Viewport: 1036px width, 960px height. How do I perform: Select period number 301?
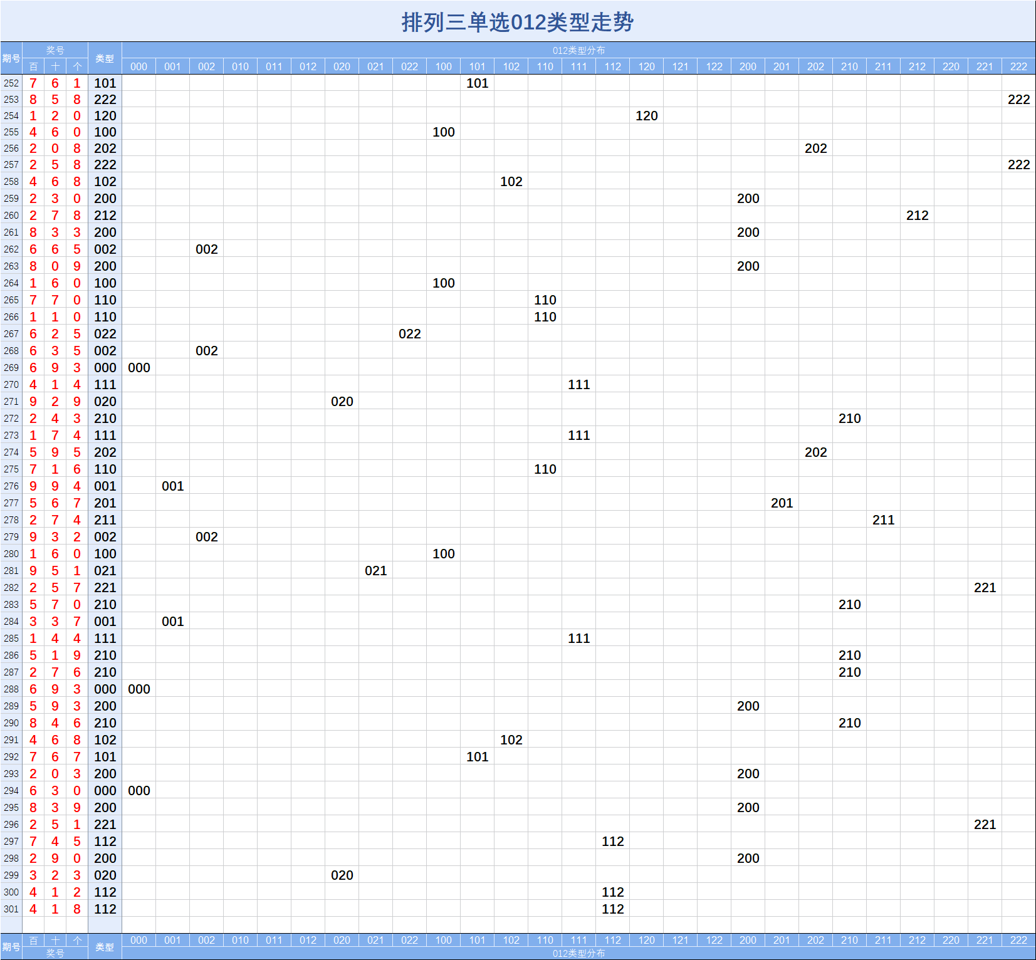tap(11, 909)
